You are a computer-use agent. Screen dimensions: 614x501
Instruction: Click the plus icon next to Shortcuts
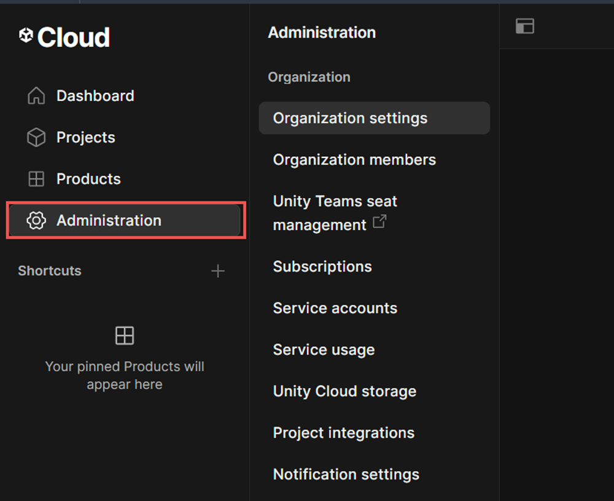(218, 270)
